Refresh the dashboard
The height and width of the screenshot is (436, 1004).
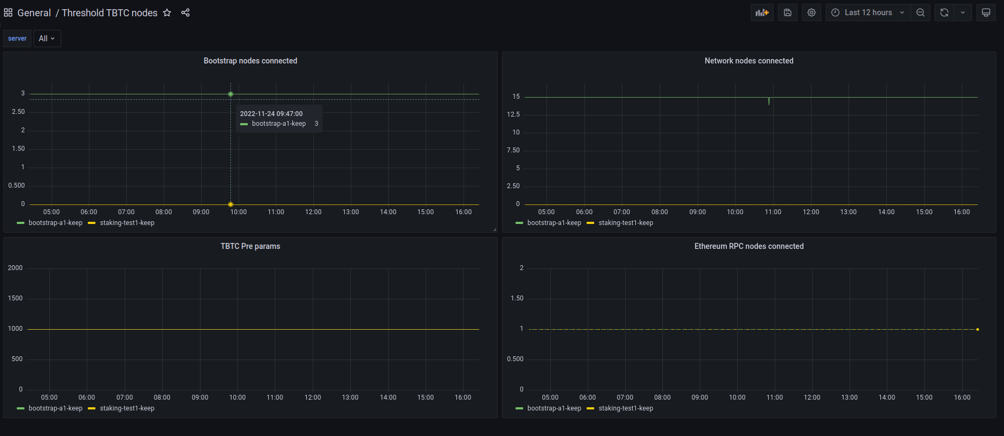pos(944,12)
